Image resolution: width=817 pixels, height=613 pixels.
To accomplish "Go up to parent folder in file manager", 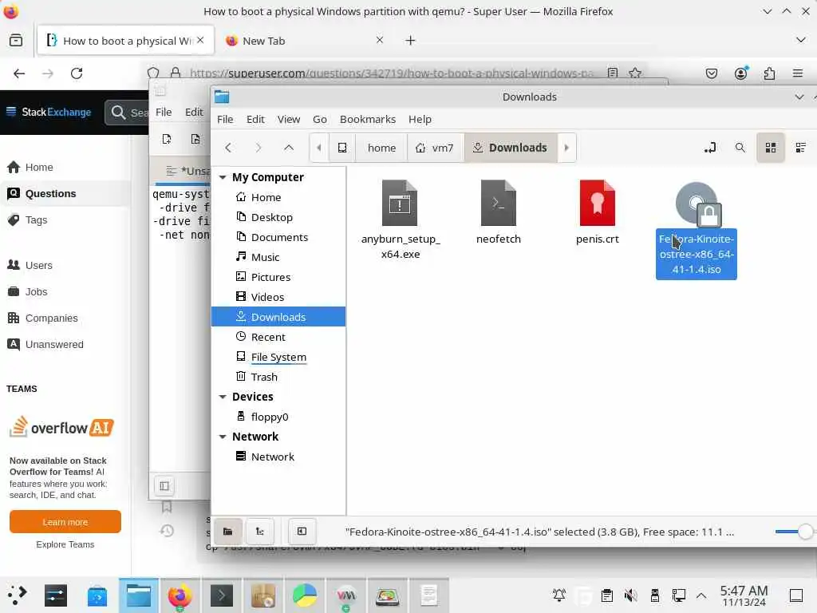I will pos(289,148).
